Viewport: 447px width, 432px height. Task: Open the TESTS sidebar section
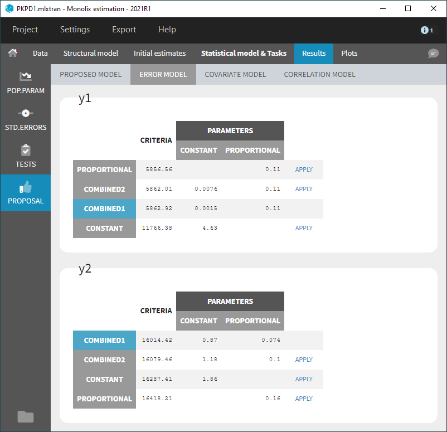pos(25,156)
